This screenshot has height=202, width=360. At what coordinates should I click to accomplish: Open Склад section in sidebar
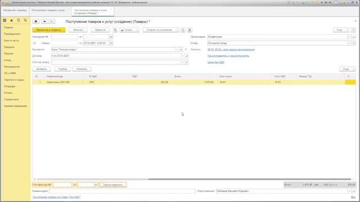click(x=7, y=60)
